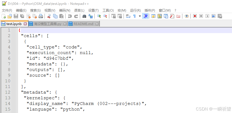Play back the recorded macro
This screenshot has width=232, height=113.
click(x=207, y=16)
